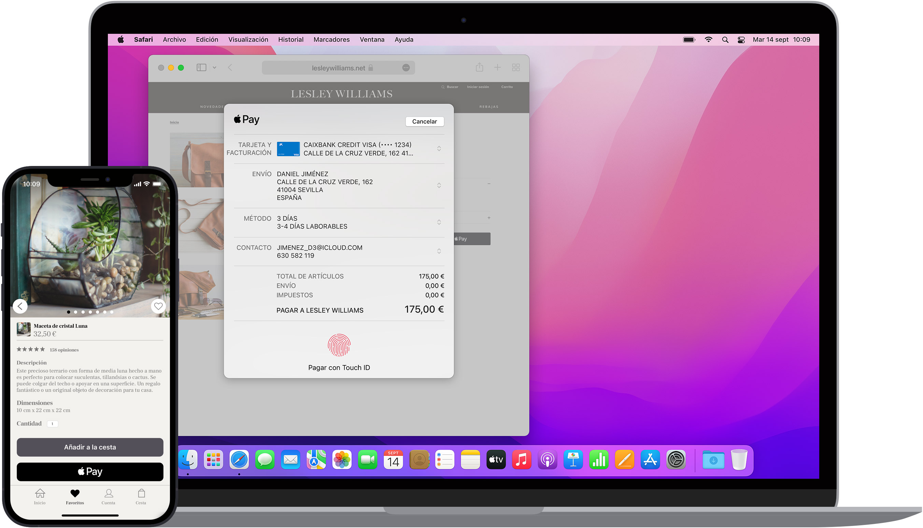
Task: Expand the shipping address selector
Action: click(439, 186)
